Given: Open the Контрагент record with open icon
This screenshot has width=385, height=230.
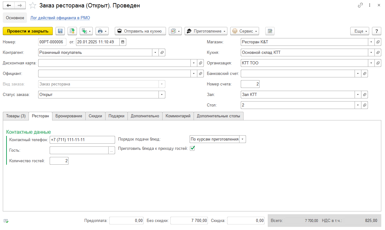Looking at the screenshot, I should coord(162,52).
